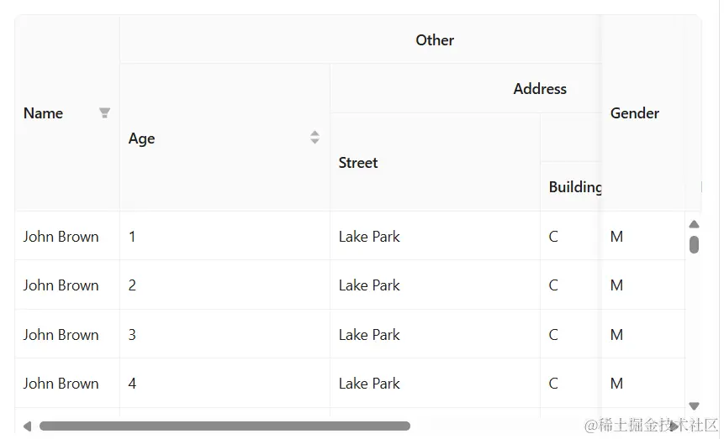The height and width of the screenshot is (439, 724).
Task: Click Gender cell M in the first row
Action: 616,237
